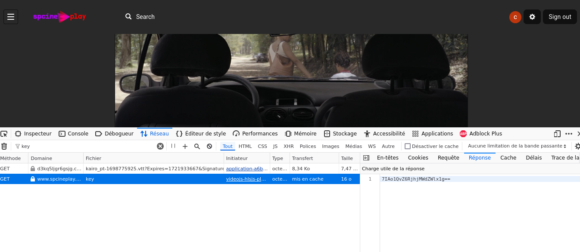Open the site settings gear
Image resolution: width=580 pixels, height=252 pixels.
click(x=532, y=17)
